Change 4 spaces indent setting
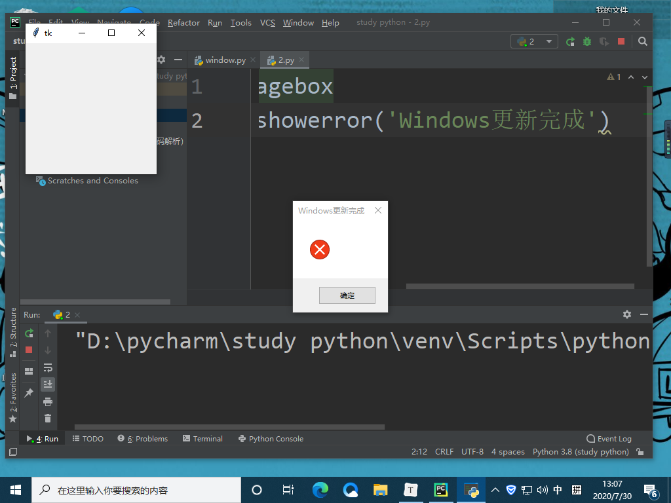The image size is (671, 503). [x=508, y=452]
